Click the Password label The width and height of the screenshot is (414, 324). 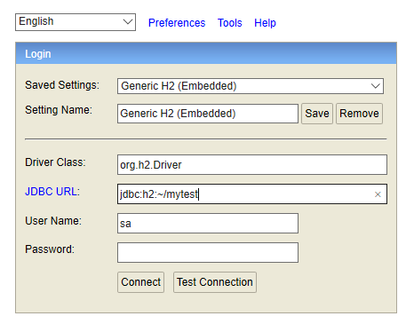pyautogui.click(x=50, y=249)
